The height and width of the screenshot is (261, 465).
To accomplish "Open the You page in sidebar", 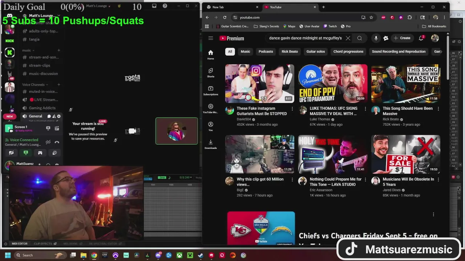I will pyautogui.click(x=210, y=126).
